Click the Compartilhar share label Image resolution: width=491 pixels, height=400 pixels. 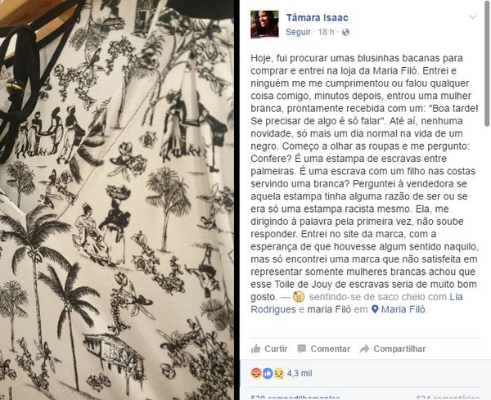click(x=399, y=348)
